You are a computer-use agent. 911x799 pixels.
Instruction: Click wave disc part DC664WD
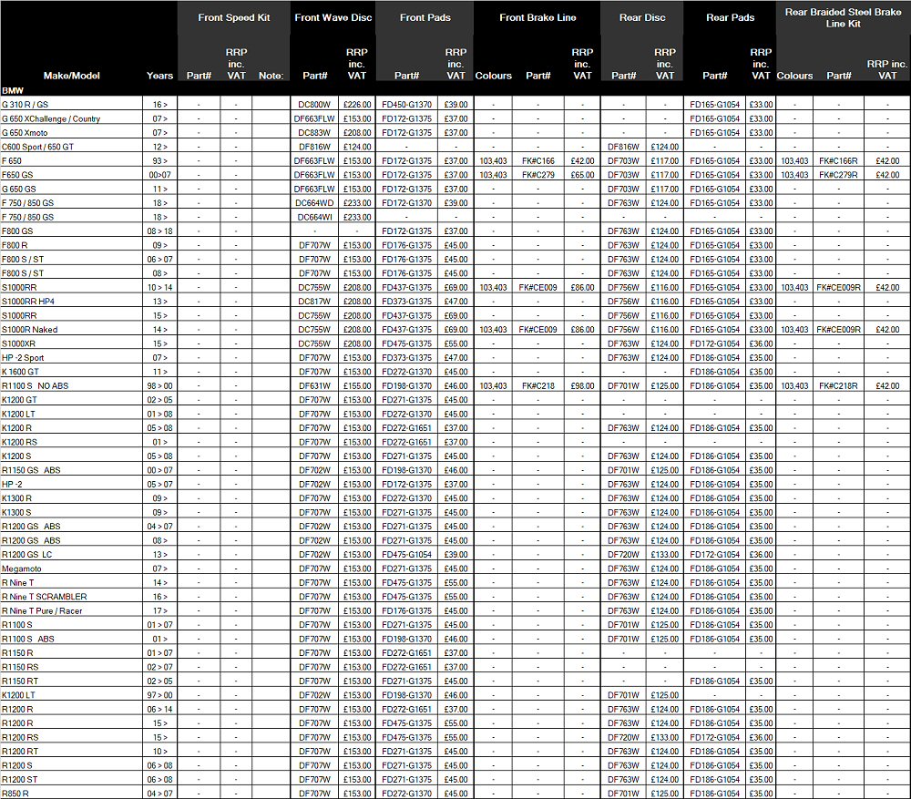click(314, 203)
